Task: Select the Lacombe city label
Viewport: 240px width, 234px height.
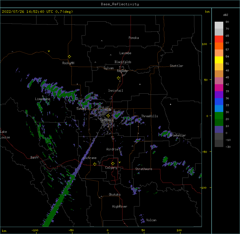Action: click(x=125, y=53)
